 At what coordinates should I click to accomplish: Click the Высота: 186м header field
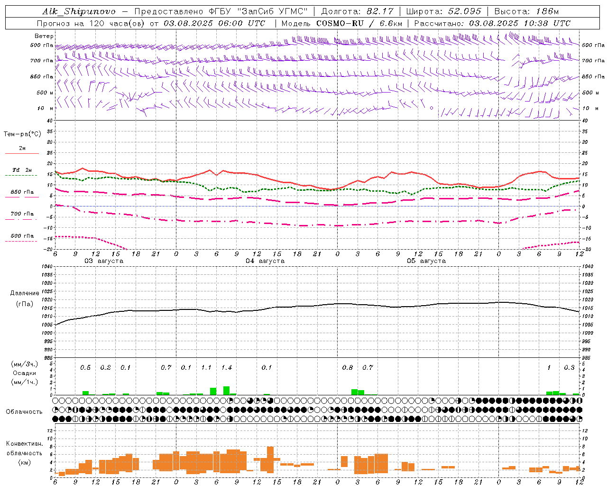(x=526, y=11)
